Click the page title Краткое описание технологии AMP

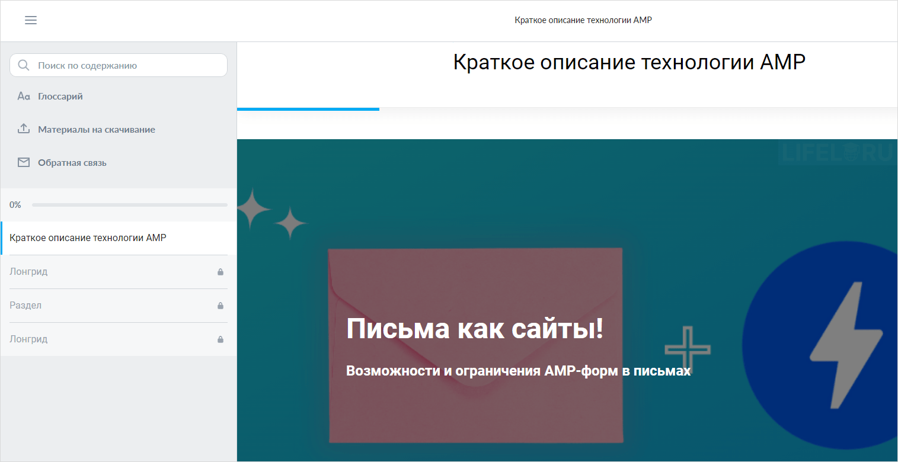(x=629, y=61)
